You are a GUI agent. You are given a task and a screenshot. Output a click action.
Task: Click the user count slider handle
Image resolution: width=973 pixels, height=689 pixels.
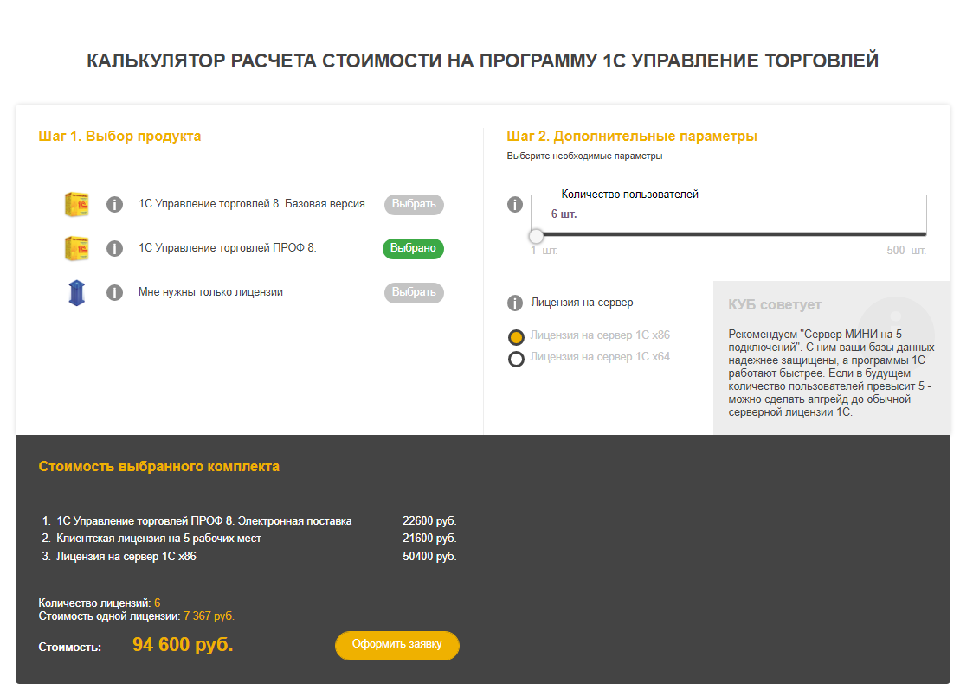coord(536,235)
